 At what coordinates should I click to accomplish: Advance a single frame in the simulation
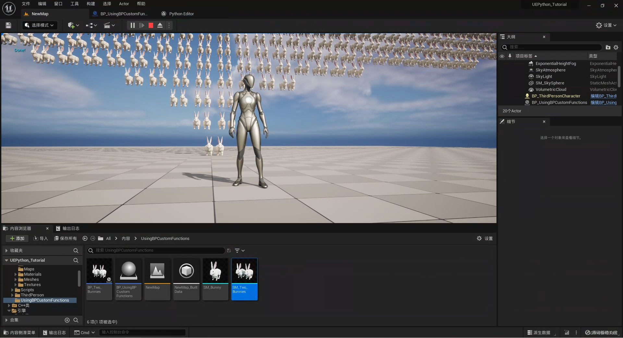pos(142,25)
